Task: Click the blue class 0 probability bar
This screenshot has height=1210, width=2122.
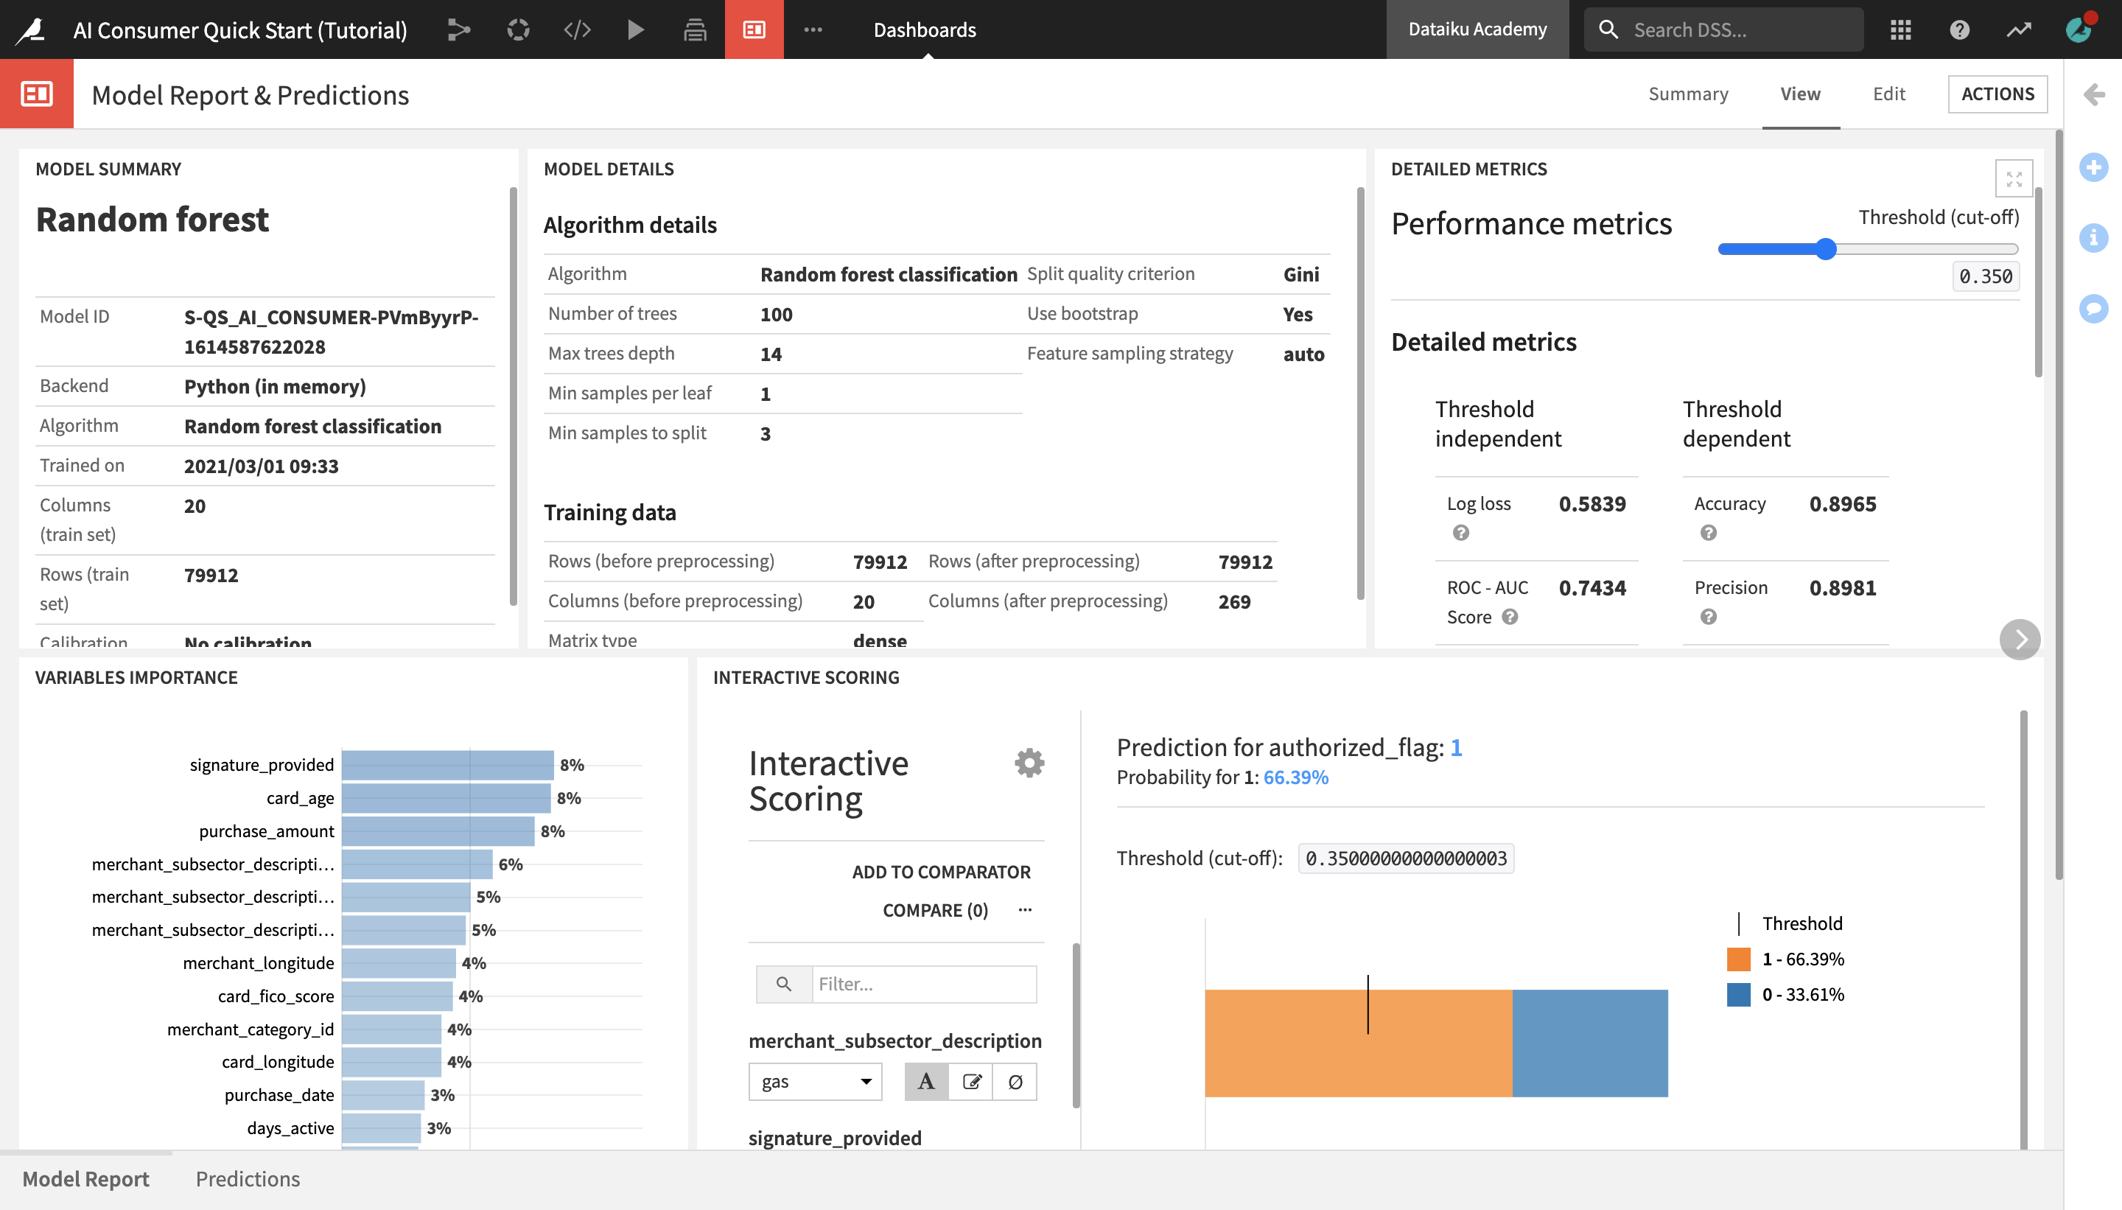Action: tap(1589, 1043)
